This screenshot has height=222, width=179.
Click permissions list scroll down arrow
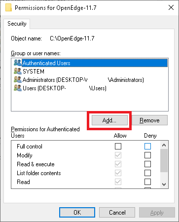(x=164, y=185)
